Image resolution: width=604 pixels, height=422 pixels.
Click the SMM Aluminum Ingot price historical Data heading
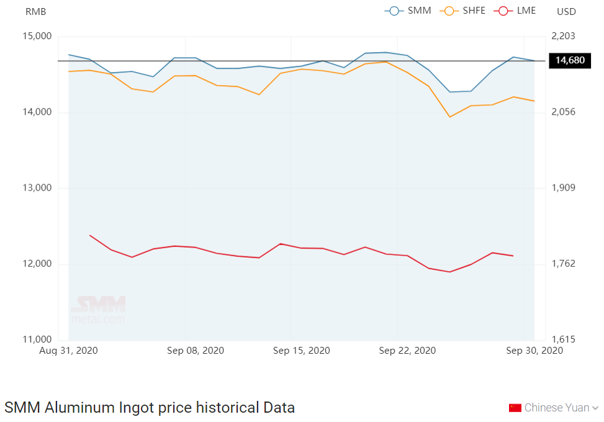[150, 408]
